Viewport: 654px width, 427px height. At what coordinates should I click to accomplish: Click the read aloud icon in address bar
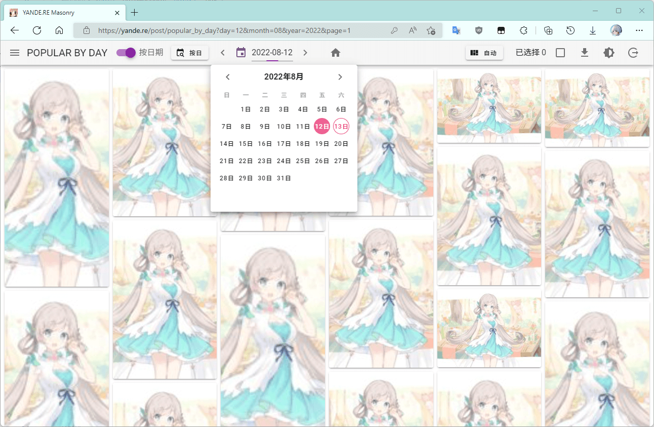click(x=413, y=30)
